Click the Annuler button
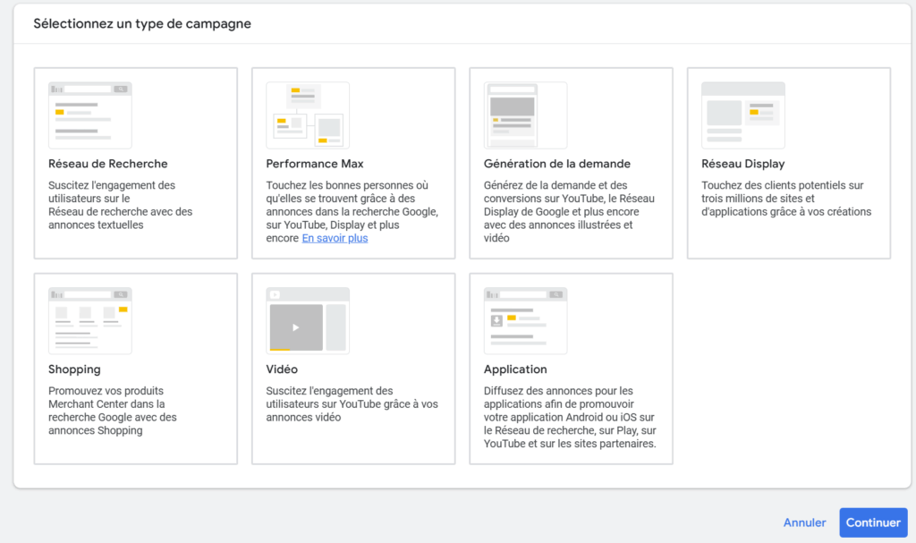This screenshot has height=543, width=916. click(804, 522)
